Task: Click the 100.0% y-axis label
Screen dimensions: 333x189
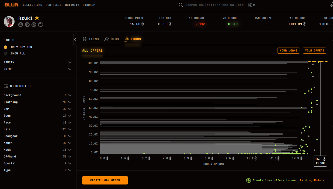Action: [x=92, y=63]
